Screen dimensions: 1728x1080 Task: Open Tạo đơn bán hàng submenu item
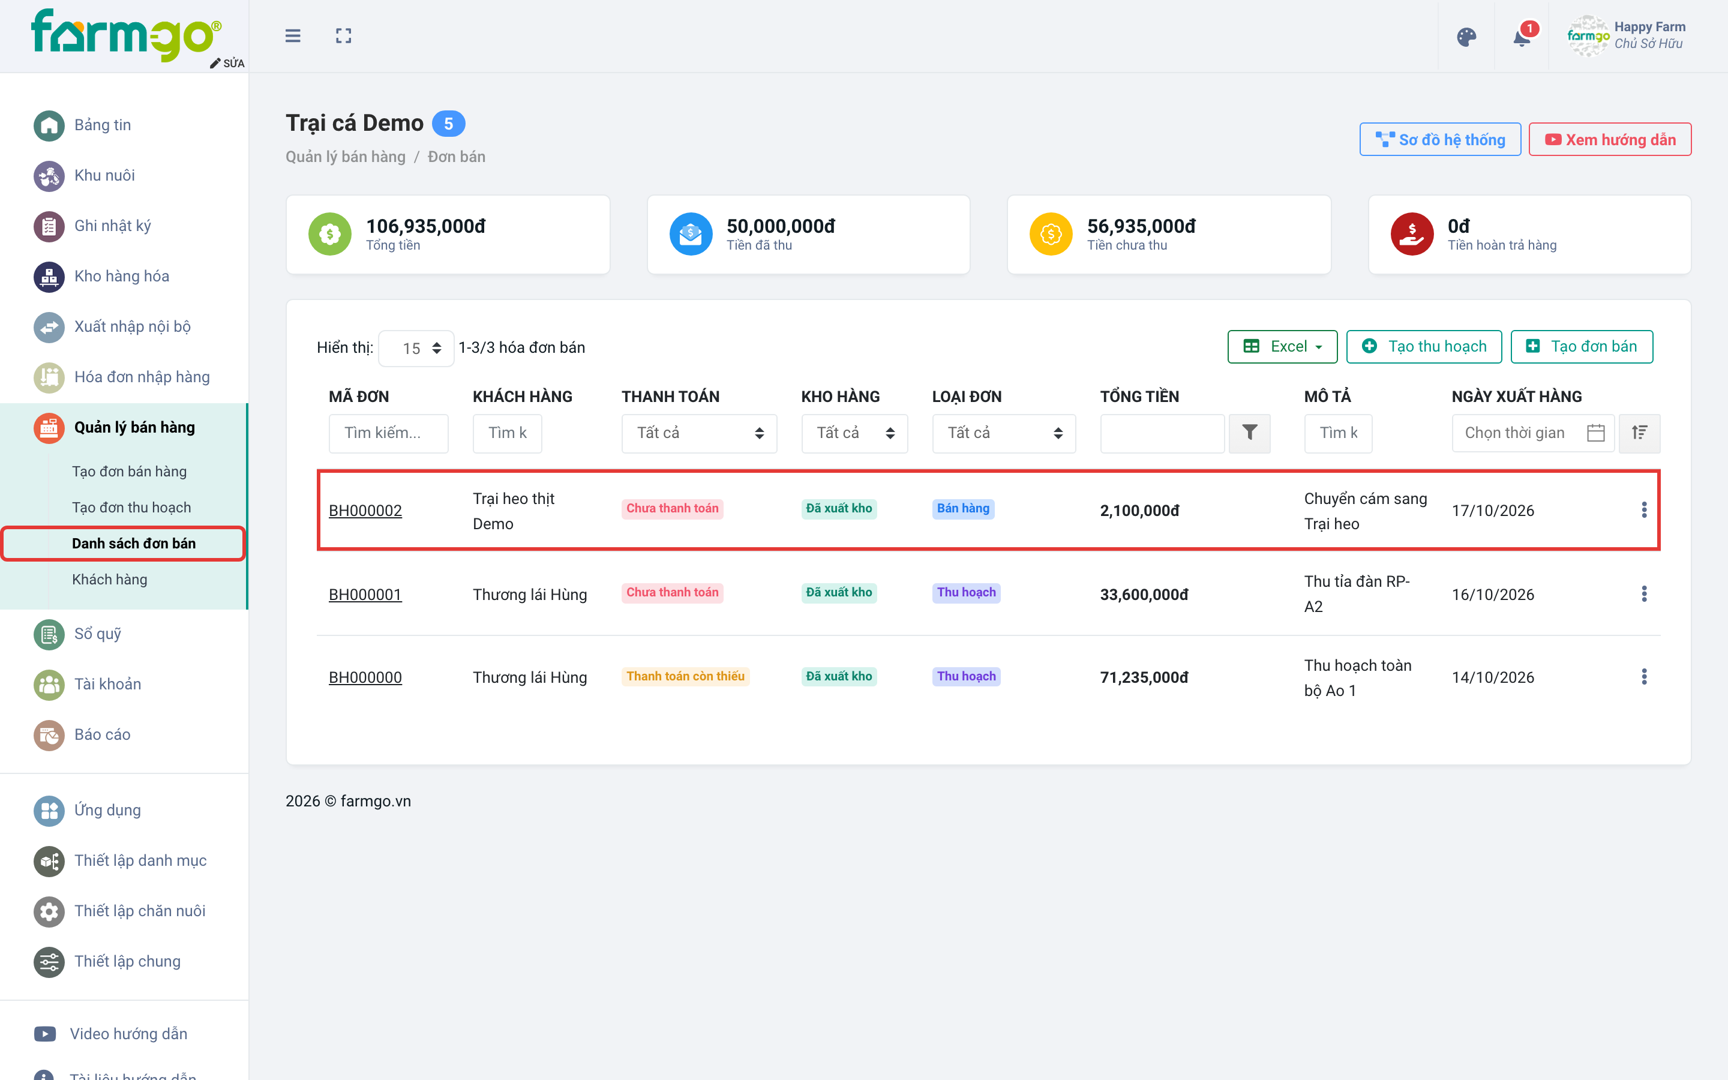[x=129, y=472]
